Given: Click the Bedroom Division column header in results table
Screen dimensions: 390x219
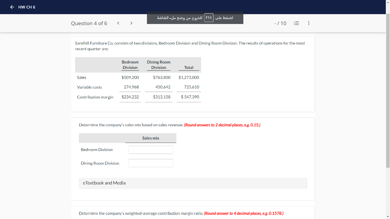Looking at the screenshot, I should (130, 65).
